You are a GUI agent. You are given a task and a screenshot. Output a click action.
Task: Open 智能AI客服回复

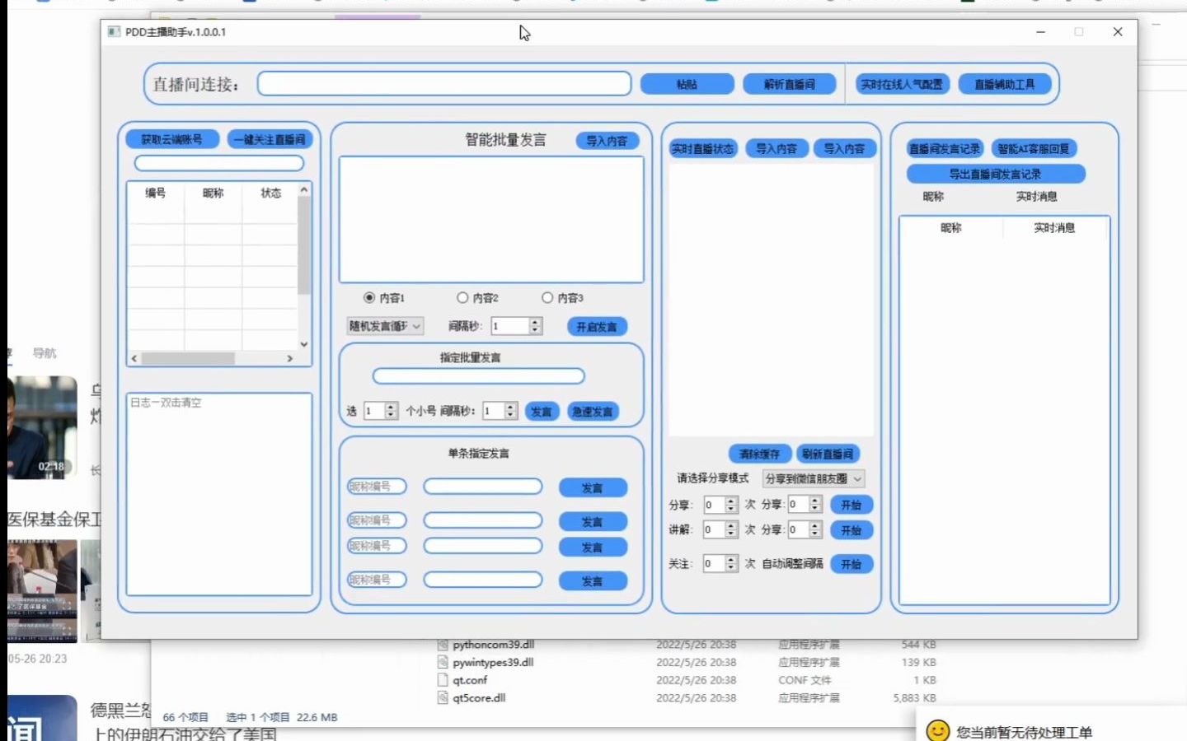(1034, 148)
